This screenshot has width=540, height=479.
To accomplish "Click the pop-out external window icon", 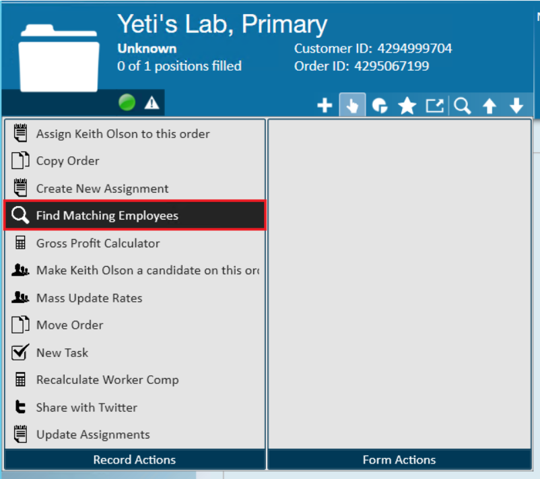I will pos(435,106).
